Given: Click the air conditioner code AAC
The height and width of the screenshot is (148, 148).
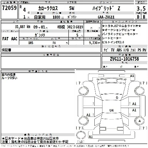Looking at the screenshot, I should (14, 39).
